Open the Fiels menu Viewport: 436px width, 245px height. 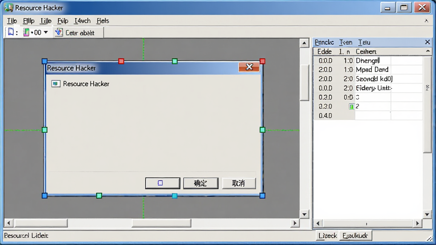103,21
